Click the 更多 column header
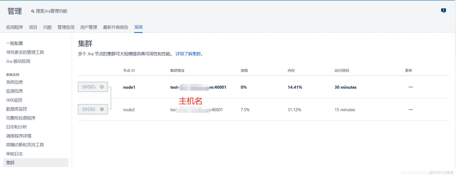 (408, 70)
